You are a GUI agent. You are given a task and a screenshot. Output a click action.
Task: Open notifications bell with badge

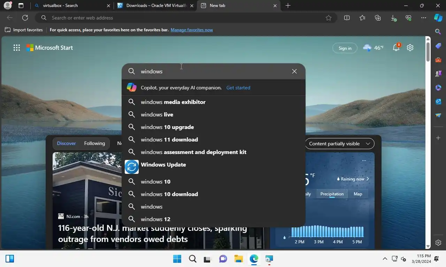pos(397,48)
